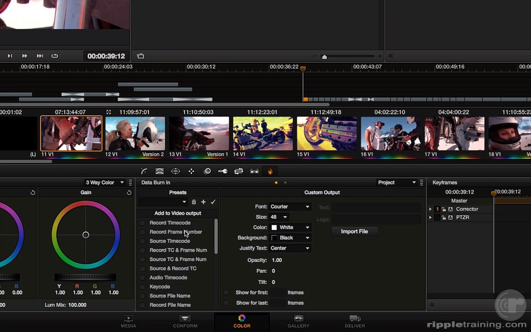Reset the Gain color wheel
The image size is (531, 332).
click(x=129, y=192)
